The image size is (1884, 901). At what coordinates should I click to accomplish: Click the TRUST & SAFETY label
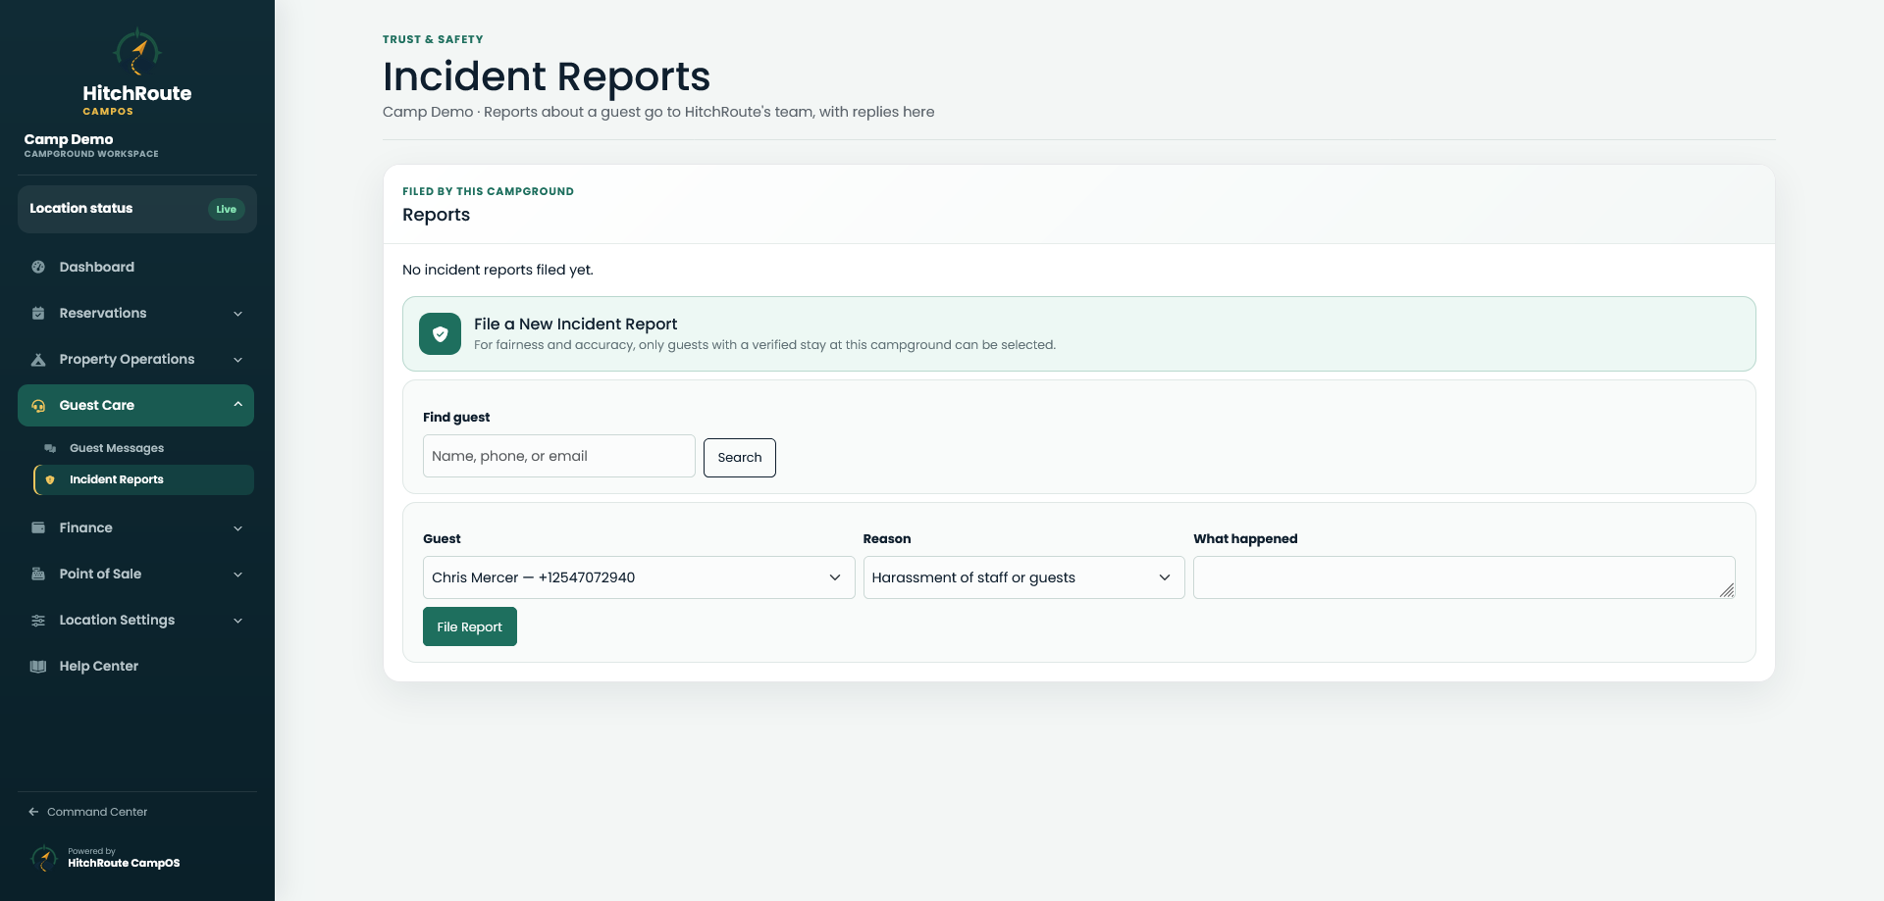tap(433, 39)
